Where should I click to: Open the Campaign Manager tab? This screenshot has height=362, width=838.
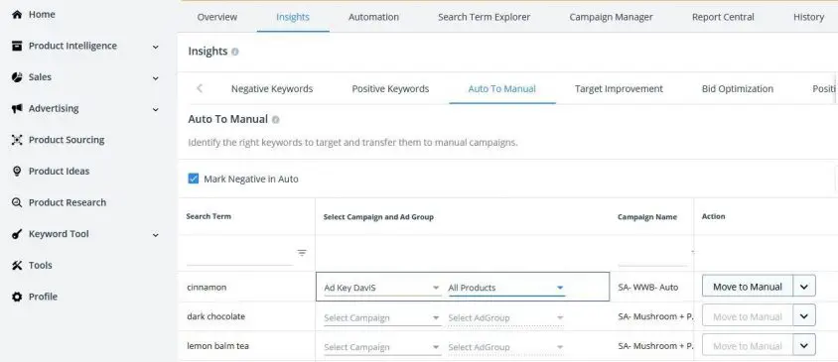[x=611, y=17]
